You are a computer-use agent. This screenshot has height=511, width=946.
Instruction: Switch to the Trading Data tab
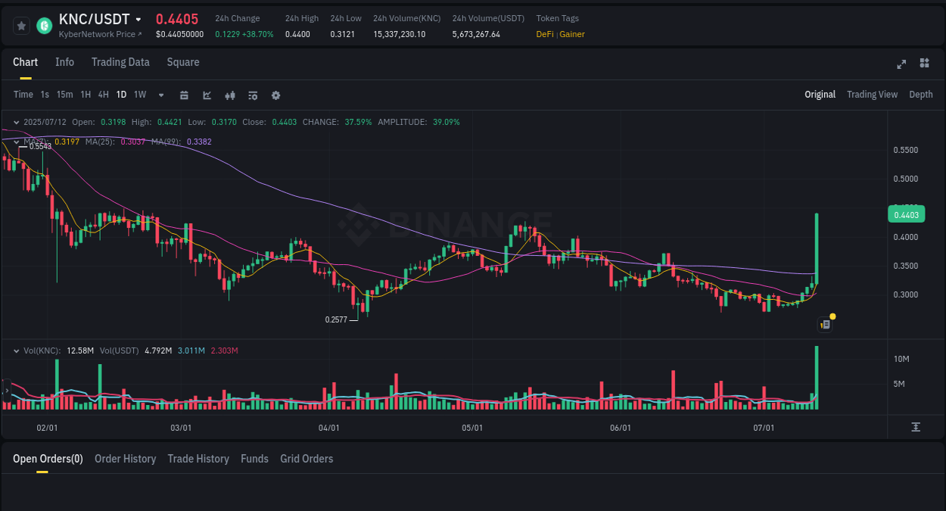pos(120,62)
